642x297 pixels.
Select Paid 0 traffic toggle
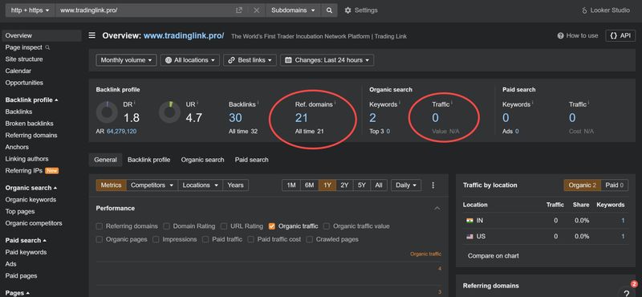click(x=614, y=185)
